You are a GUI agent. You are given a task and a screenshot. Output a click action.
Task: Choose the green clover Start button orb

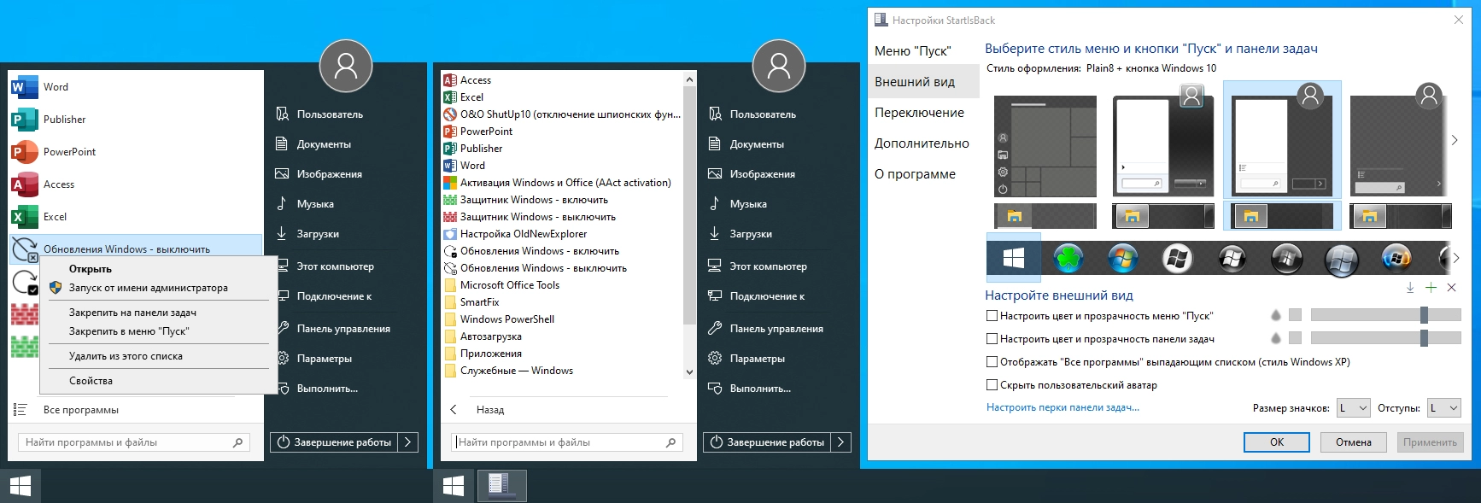[x=1068, y=258]
